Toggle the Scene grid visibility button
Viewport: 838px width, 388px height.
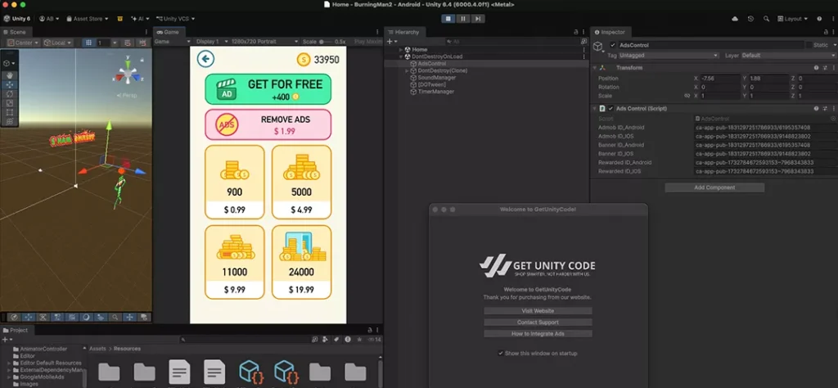(88, 43)
